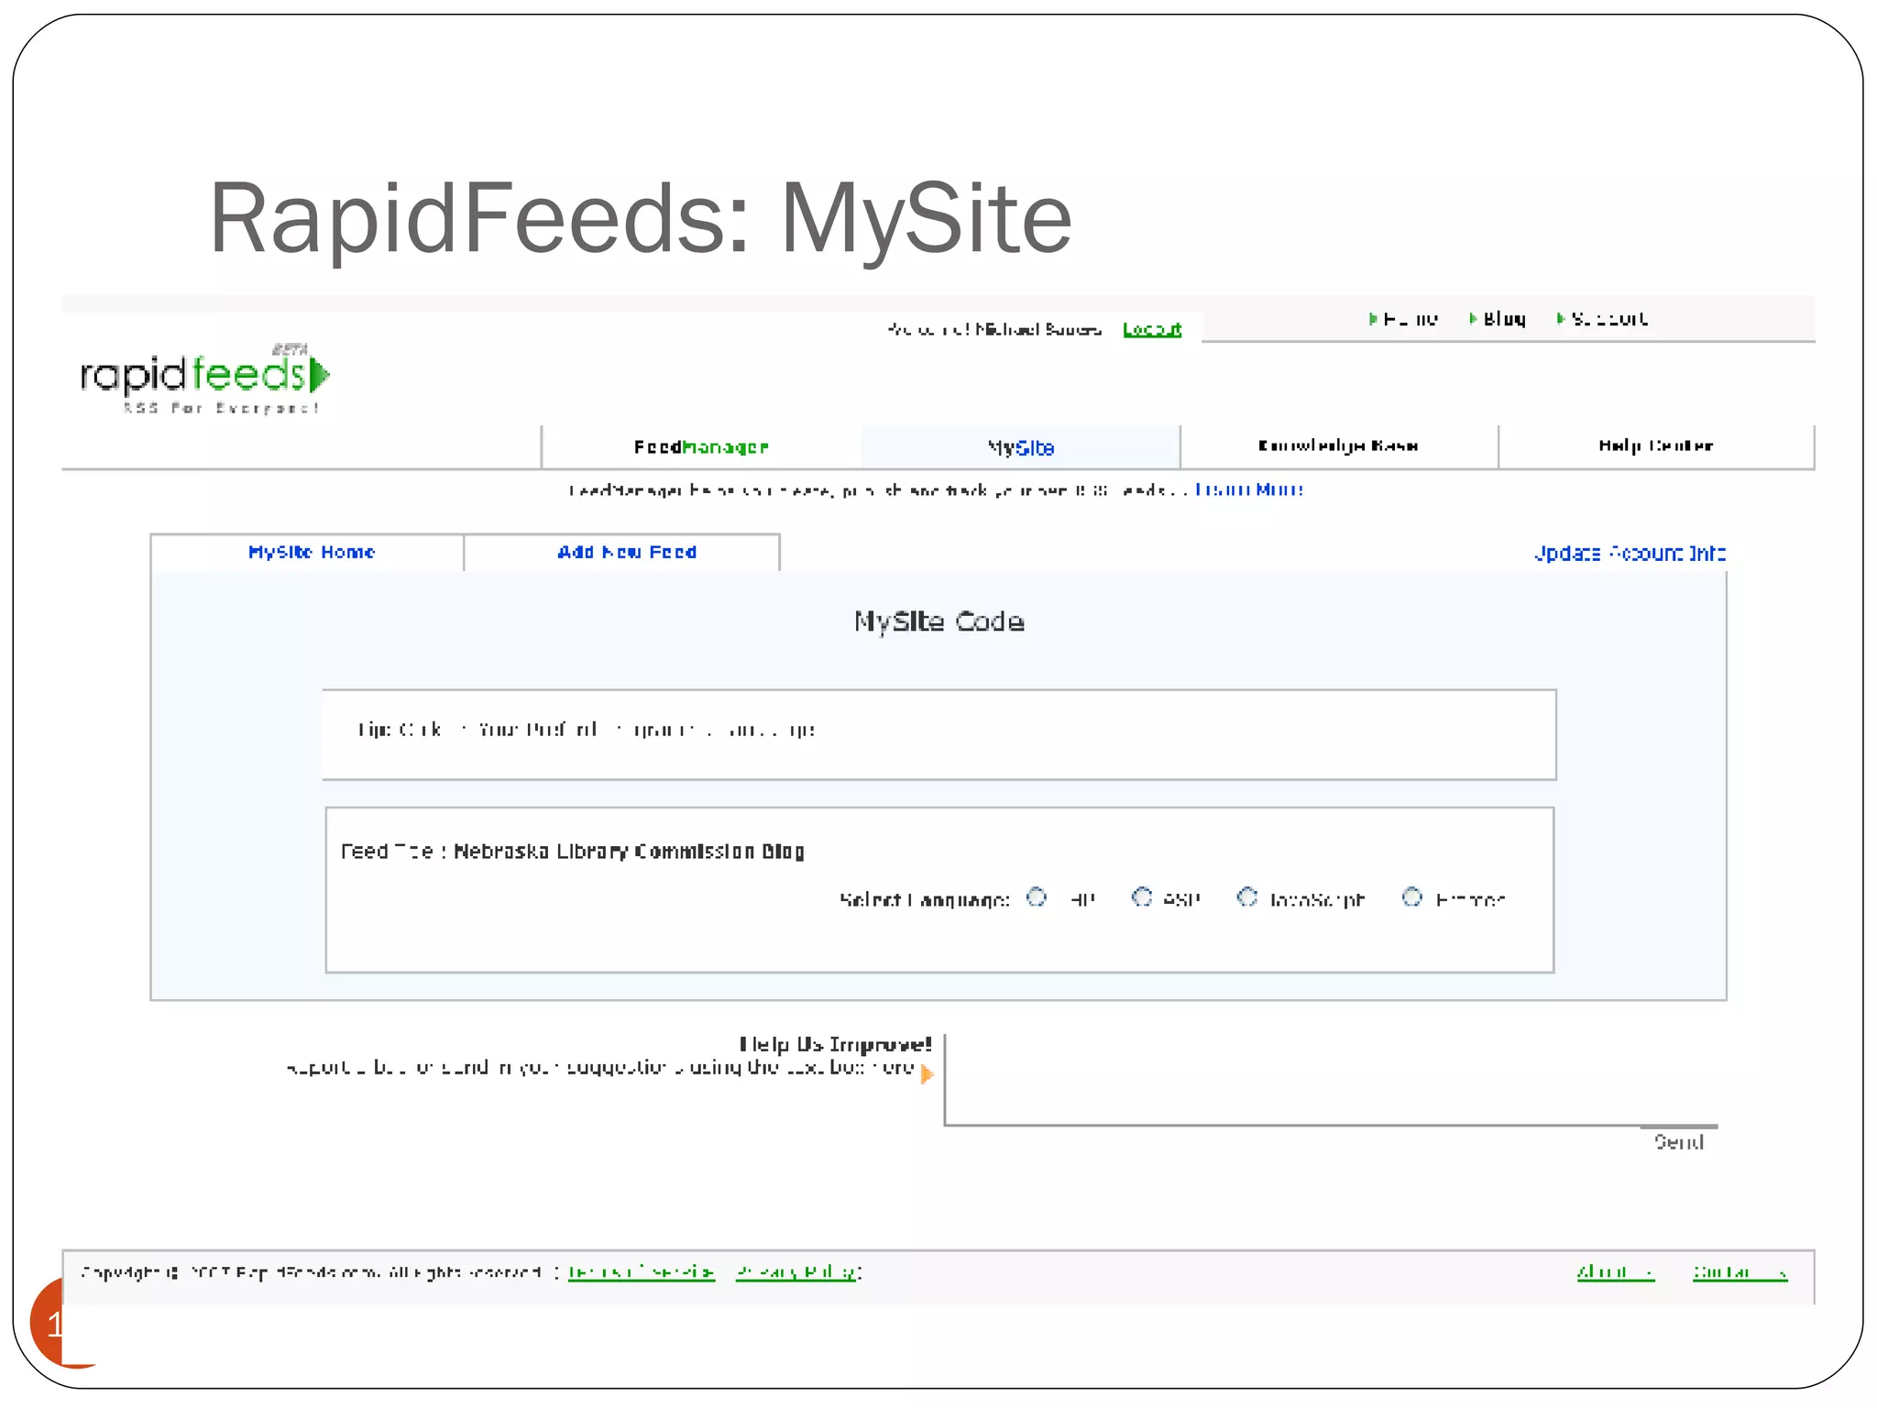Open the About Us footer link
Viewport: 1877px width, 1408px height.
pyautogui.click(x=1616, y=1272)
